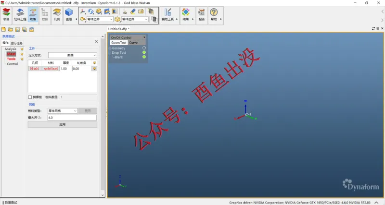Click the Blank1 geometry cell
This screenshot has width=385, height=205.
click(35, 69)
